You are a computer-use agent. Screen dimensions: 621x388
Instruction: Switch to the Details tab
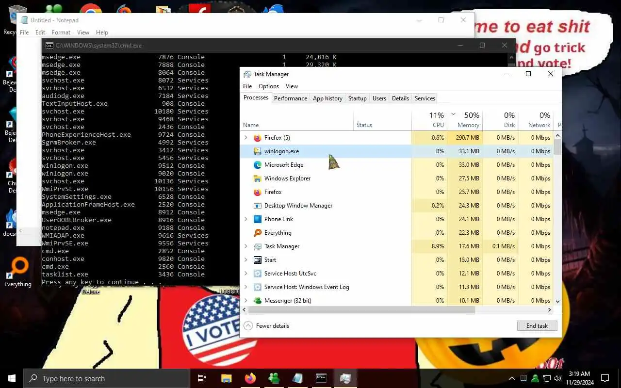400,98
